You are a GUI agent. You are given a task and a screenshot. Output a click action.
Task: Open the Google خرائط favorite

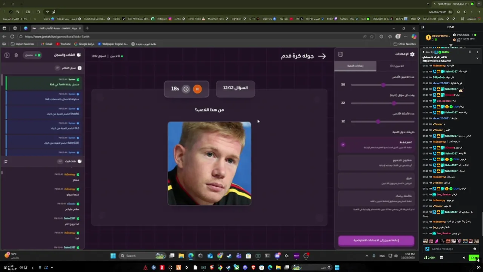pos(84,44)
